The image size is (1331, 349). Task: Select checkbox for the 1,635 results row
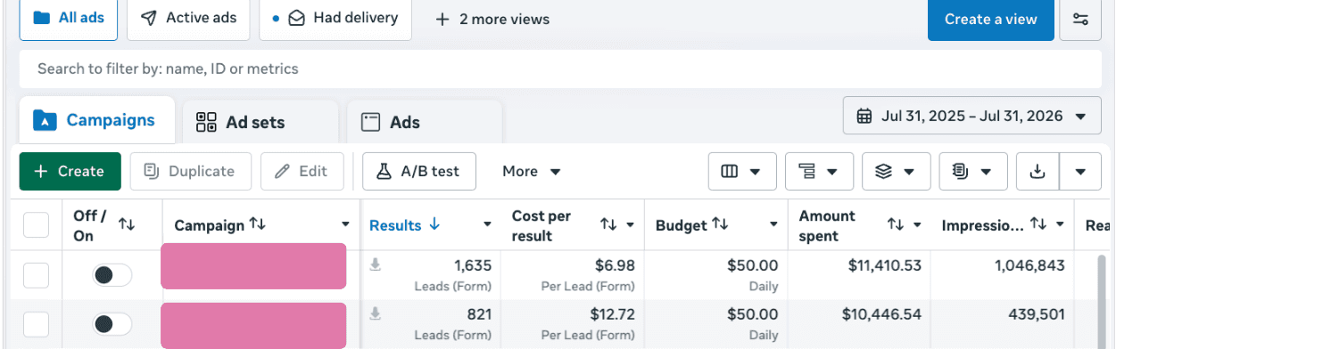pos(36,275)
